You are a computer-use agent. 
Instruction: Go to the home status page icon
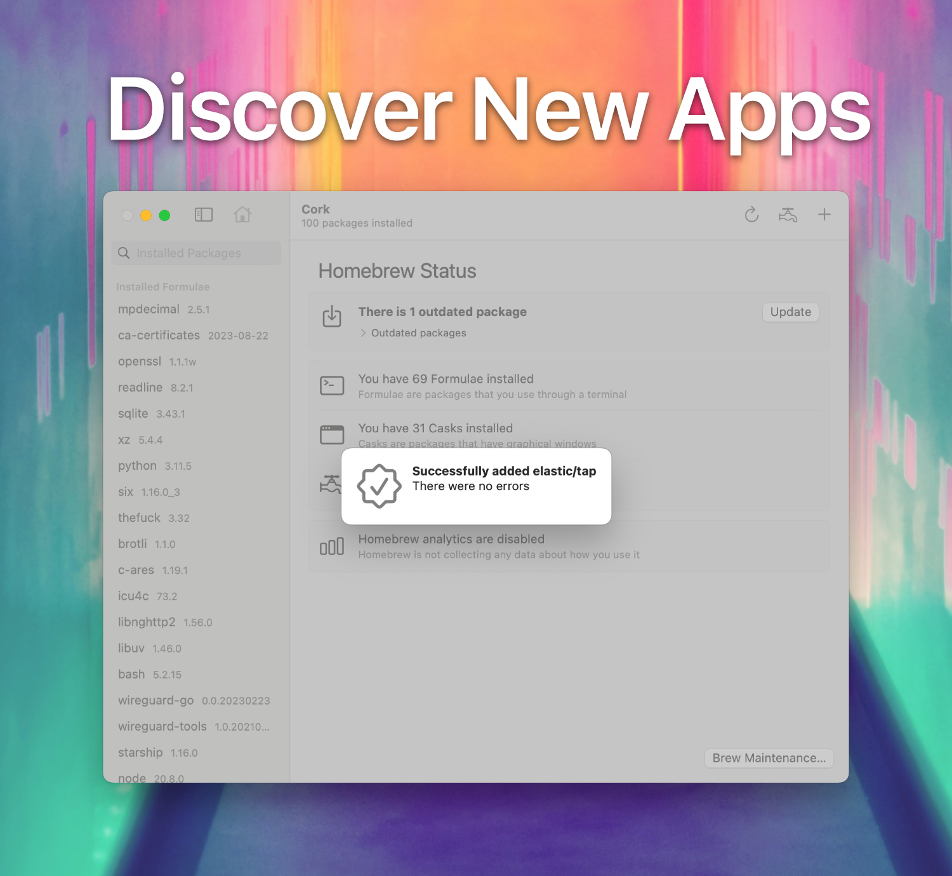click(x=242, y=215)
